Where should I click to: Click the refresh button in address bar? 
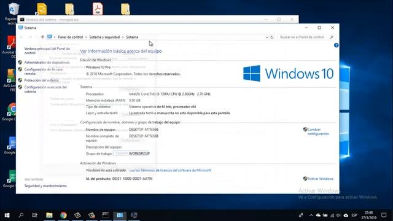pos(272,37)
